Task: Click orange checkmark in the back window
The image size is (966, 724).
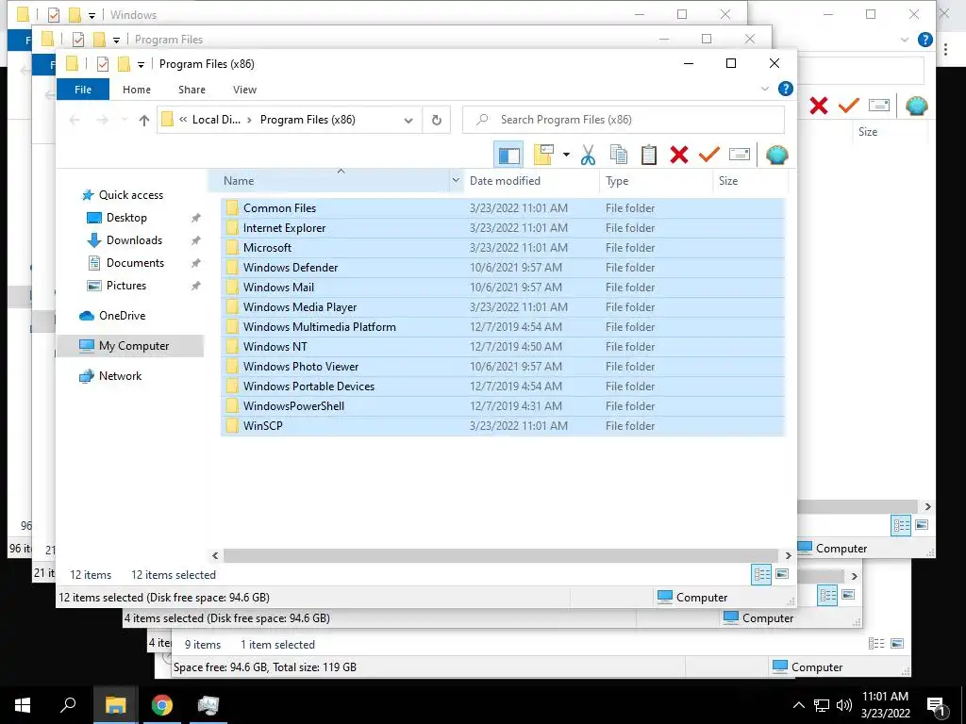Action: pyautogui.click(x=849, y=106)
